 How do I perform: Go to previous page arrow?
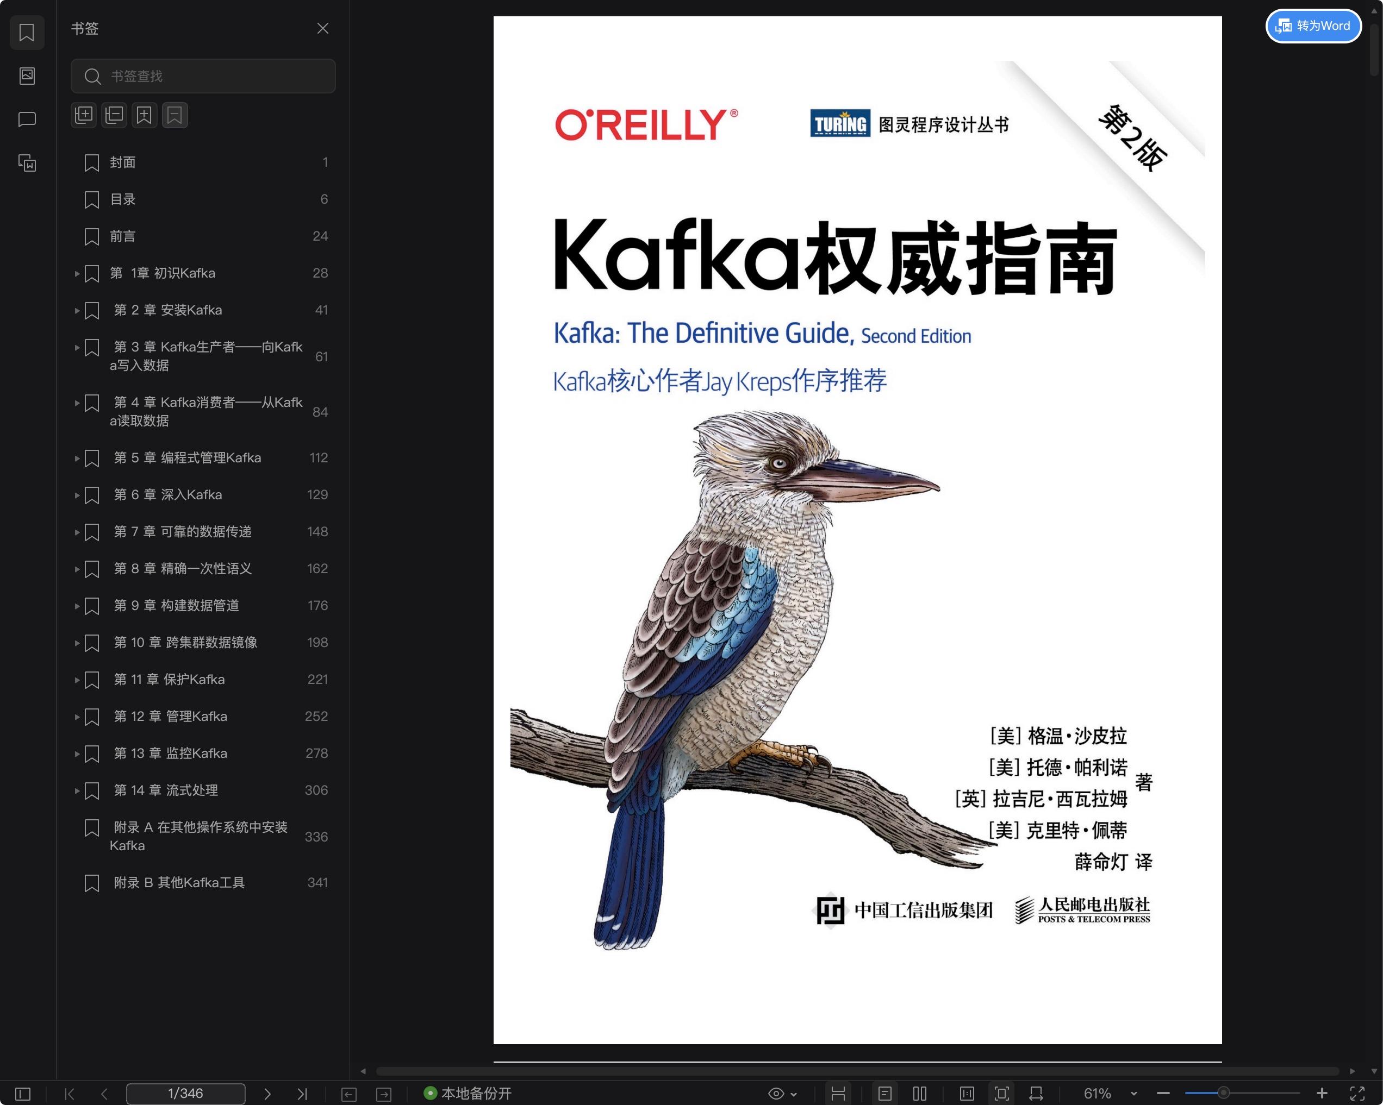point(104,1094)
